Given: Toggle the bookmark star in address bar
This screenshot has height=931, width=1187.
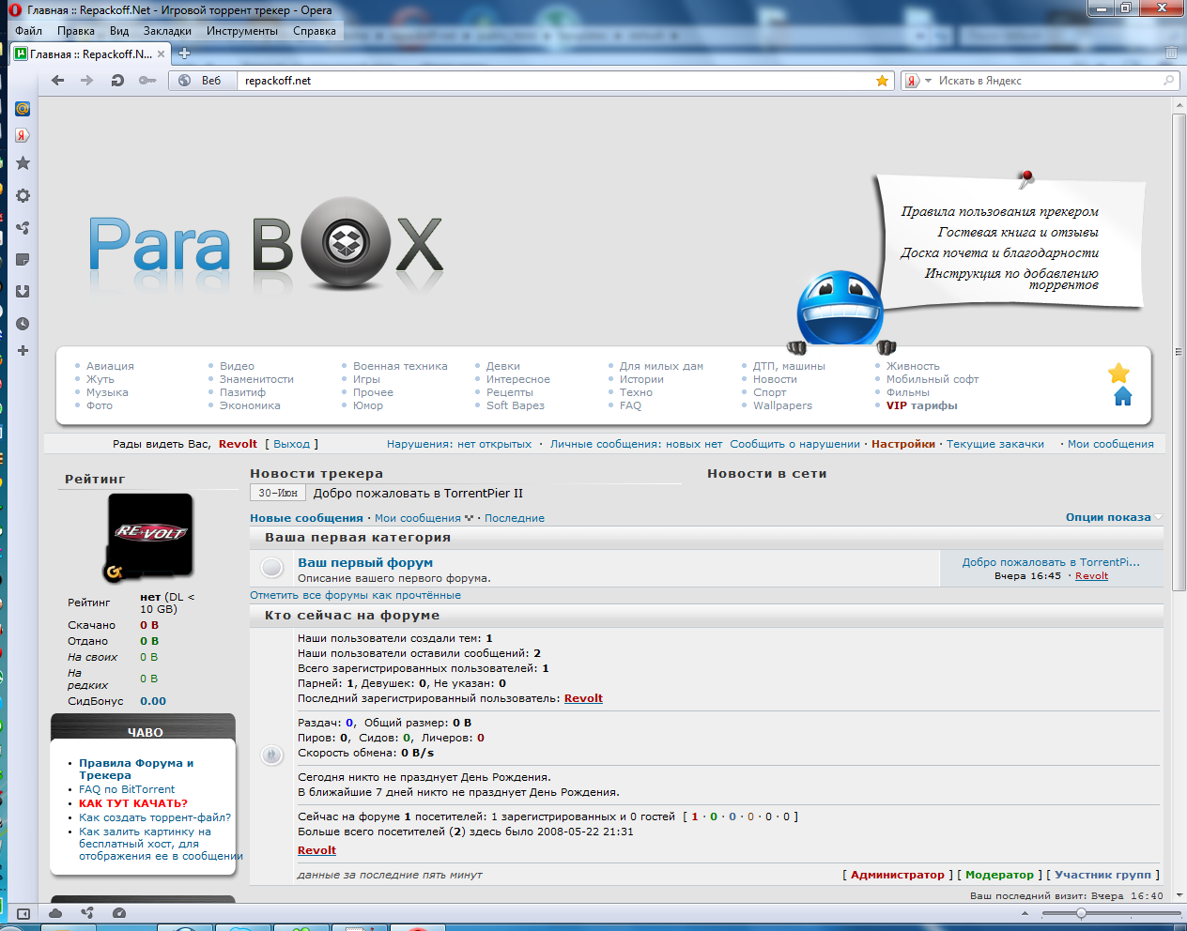Looking at the screenshot, I should tap(882, 81).
